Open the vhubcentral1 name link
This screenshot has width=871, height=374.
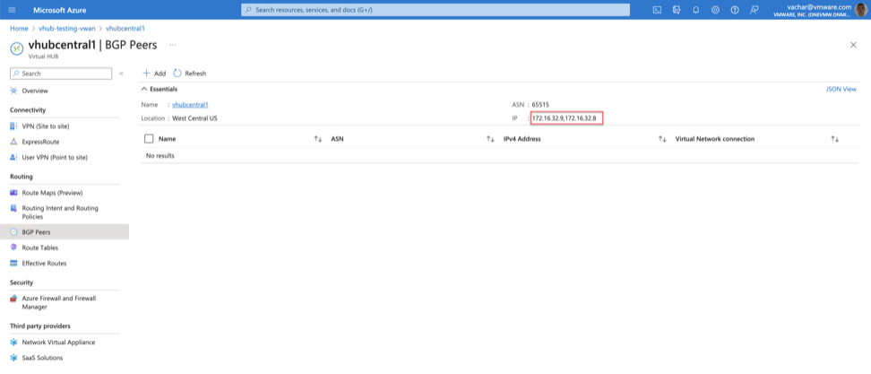[x=189, y=105]
